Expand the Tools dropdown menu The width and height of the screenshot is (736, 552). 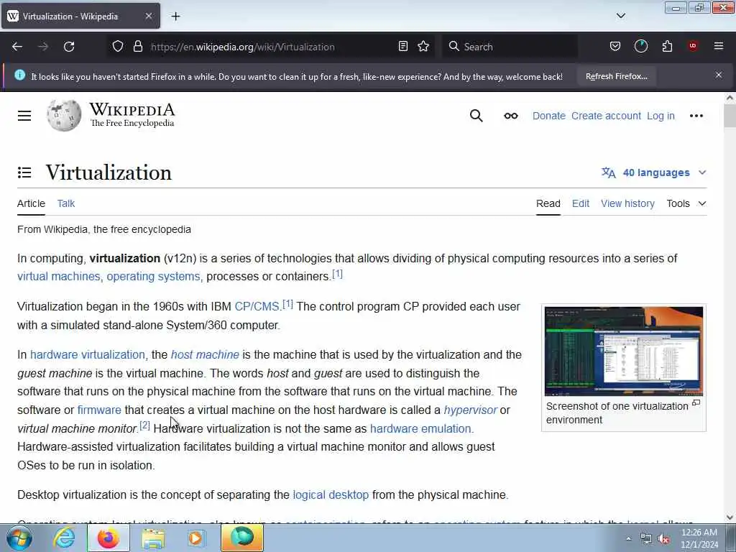click(686, 203)
